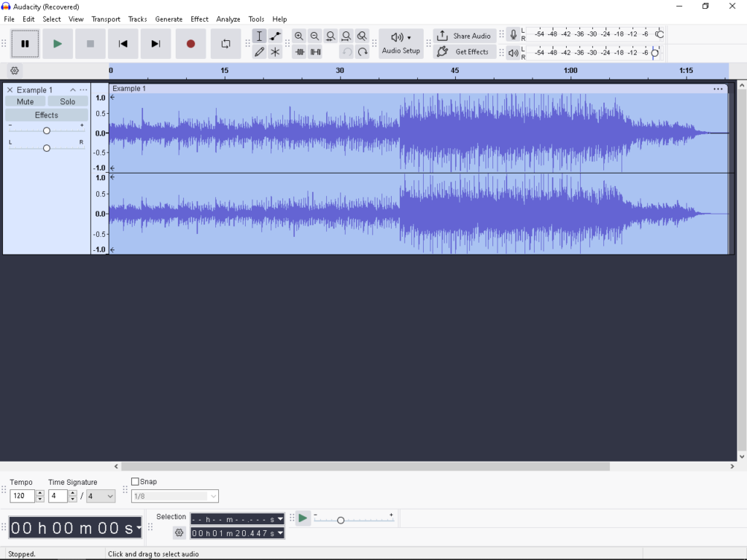Click the Silence audio selection icon
747x560 pixels.
pyautogui.click(x=315, y=52)
